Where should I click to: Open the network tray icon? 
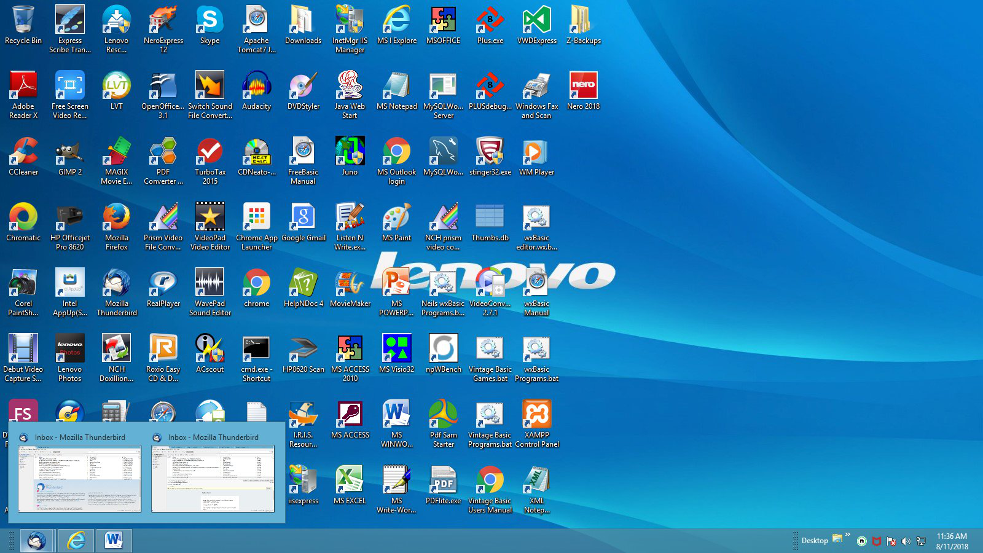coord(921,541)
